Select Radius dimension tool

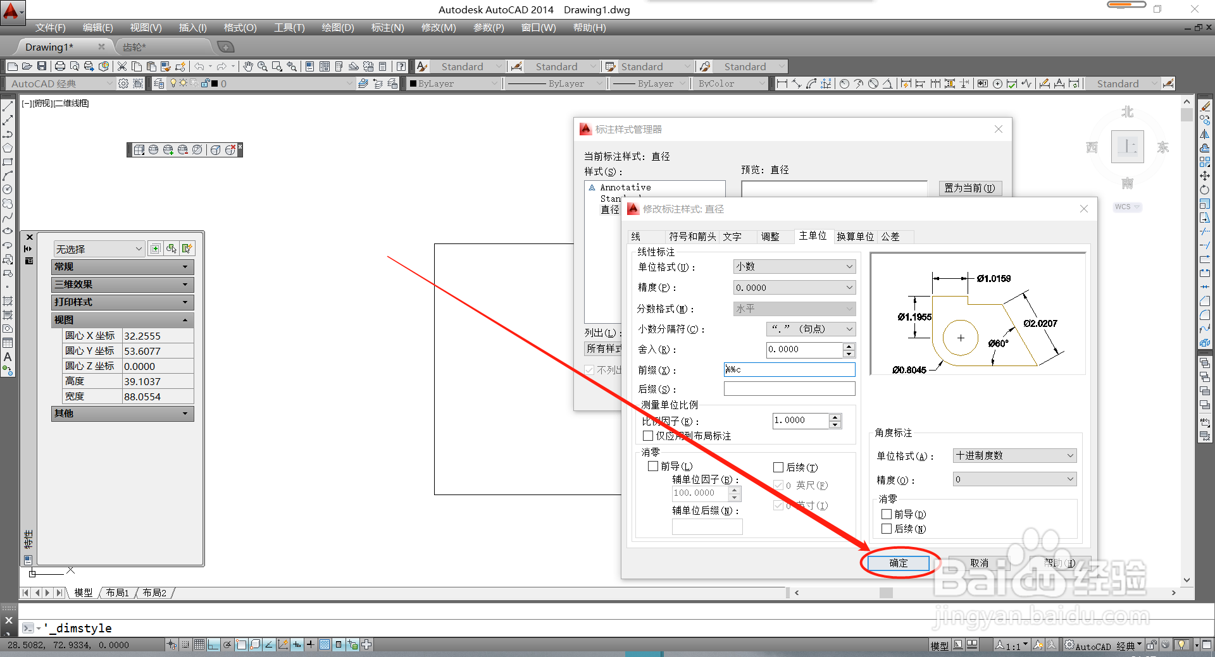[844, 83]
